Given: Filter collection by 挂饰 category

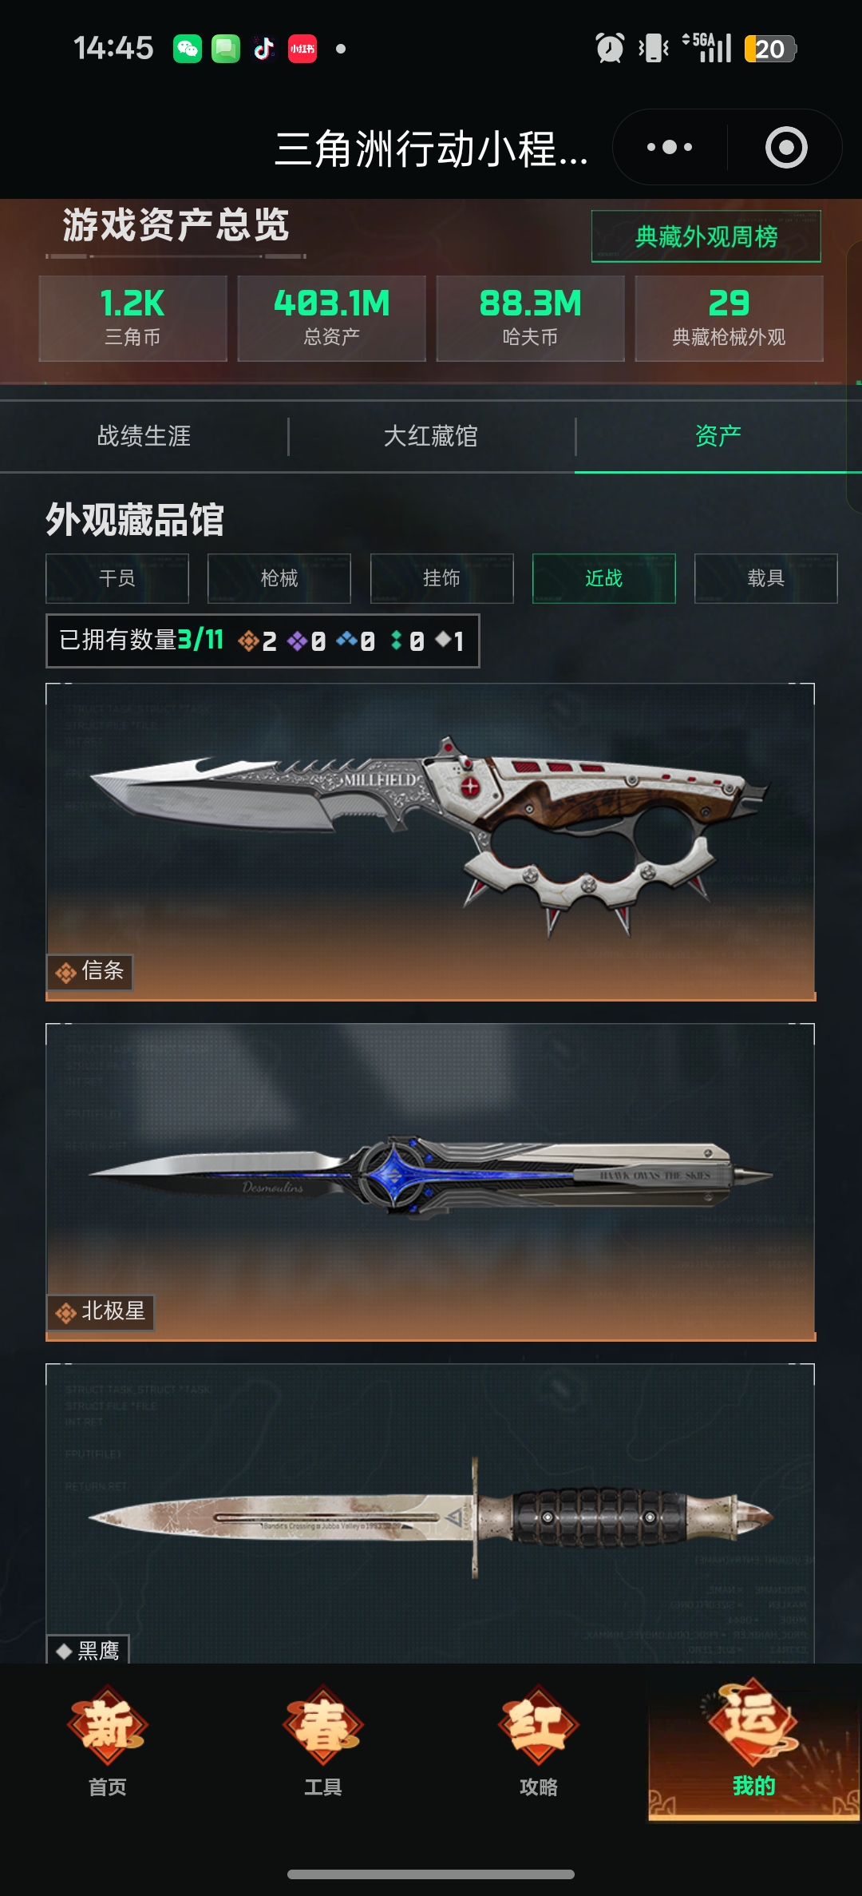Looking at the screenshot, I should click(x=441, y=578).
